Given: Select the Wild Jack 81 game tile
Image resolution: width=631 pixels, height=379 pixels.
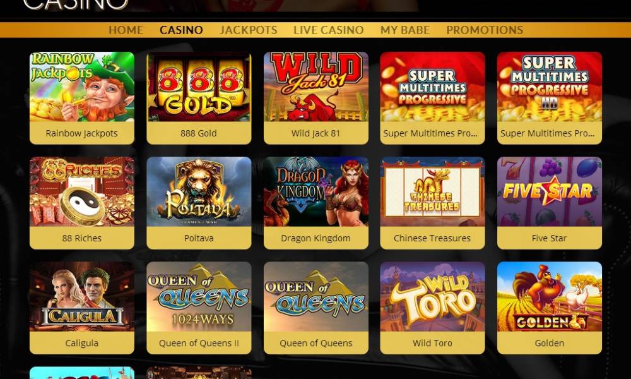Looking at the screenshot, I should point(316,87).
